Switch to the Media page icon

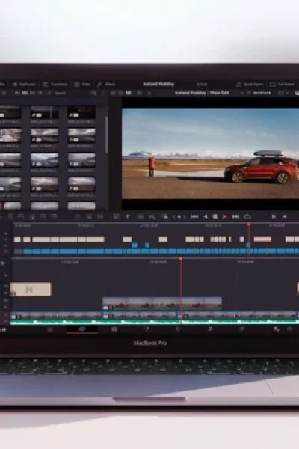pos(50,329)
